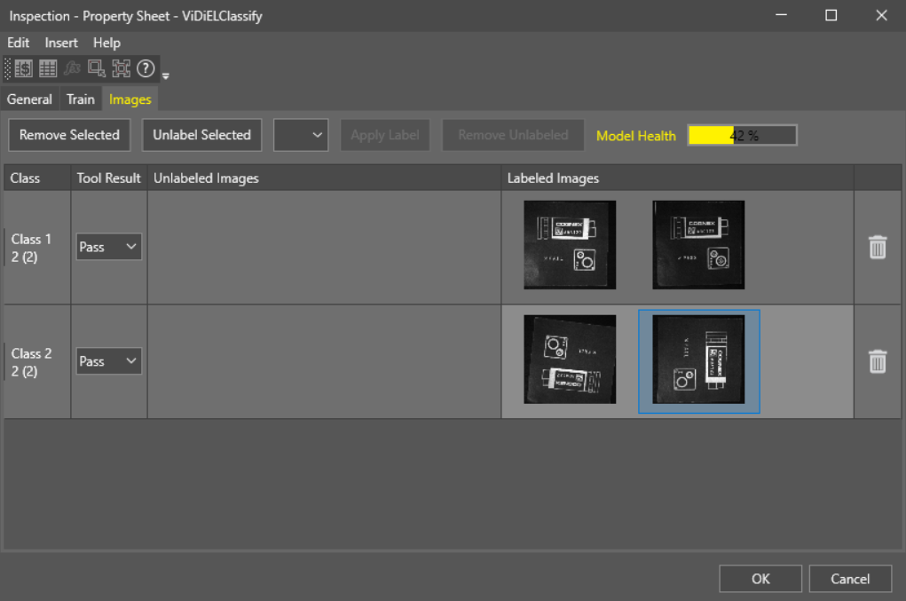The image size is (906, 601).
Task: Open the Class 2 Tool Result dropdown
Action: tap(108, 361)
